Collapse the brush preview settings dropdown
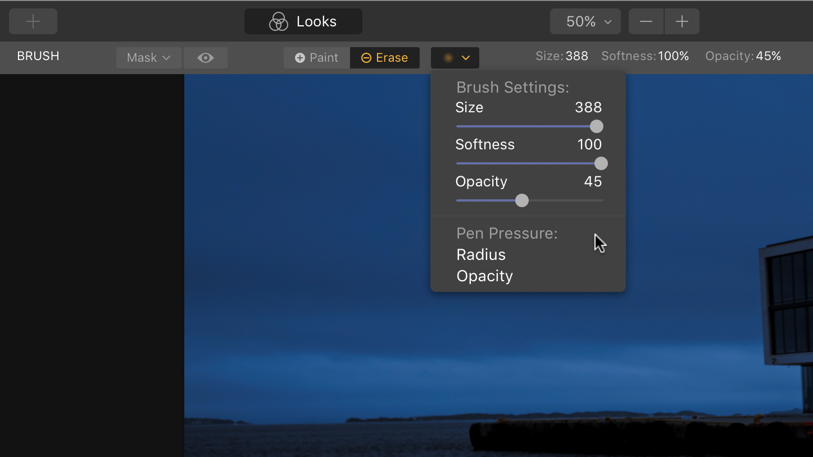813x457 pixels. point(455,58)
